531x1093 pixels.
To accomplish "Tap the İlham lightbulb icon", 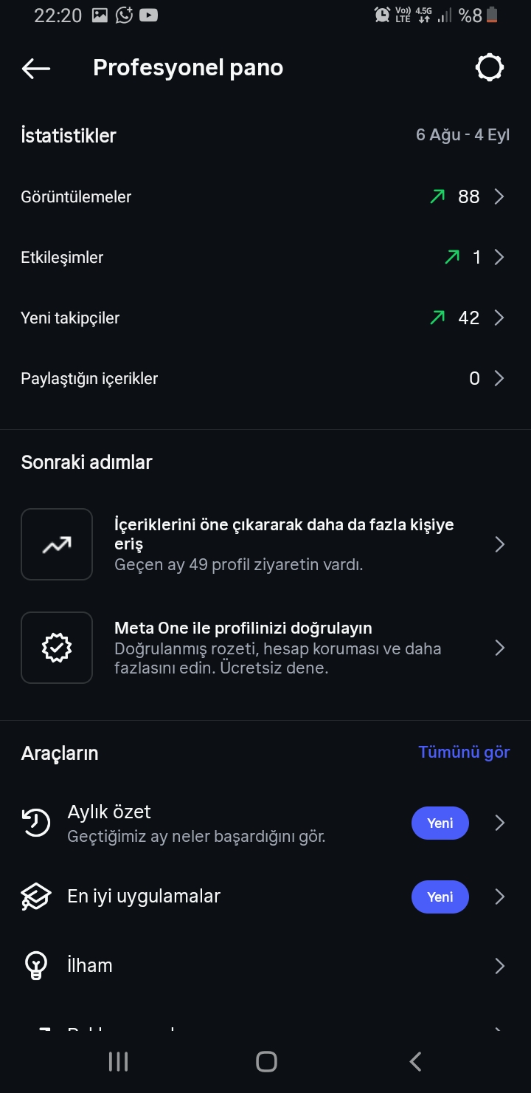I will [36, 965].
